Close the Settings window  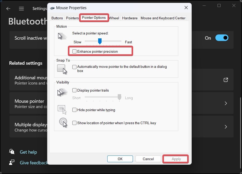pos(234,5)
